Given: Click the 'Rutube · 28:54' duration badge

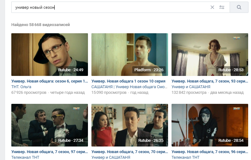Looking at the screenshot, I should point(231,141).
